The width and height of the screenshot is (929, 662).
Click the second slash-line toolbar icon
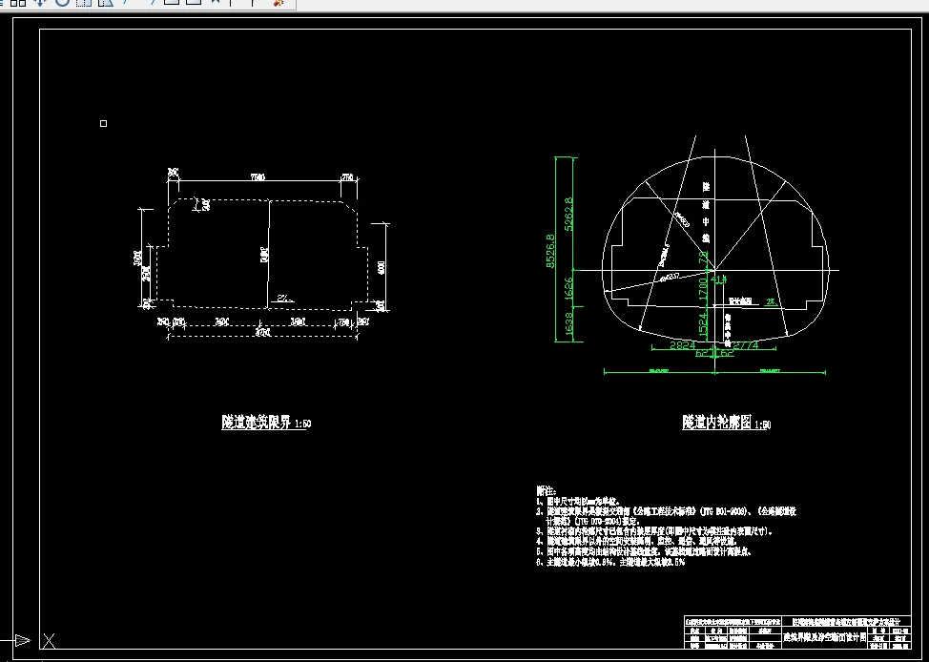pos(153,6)
